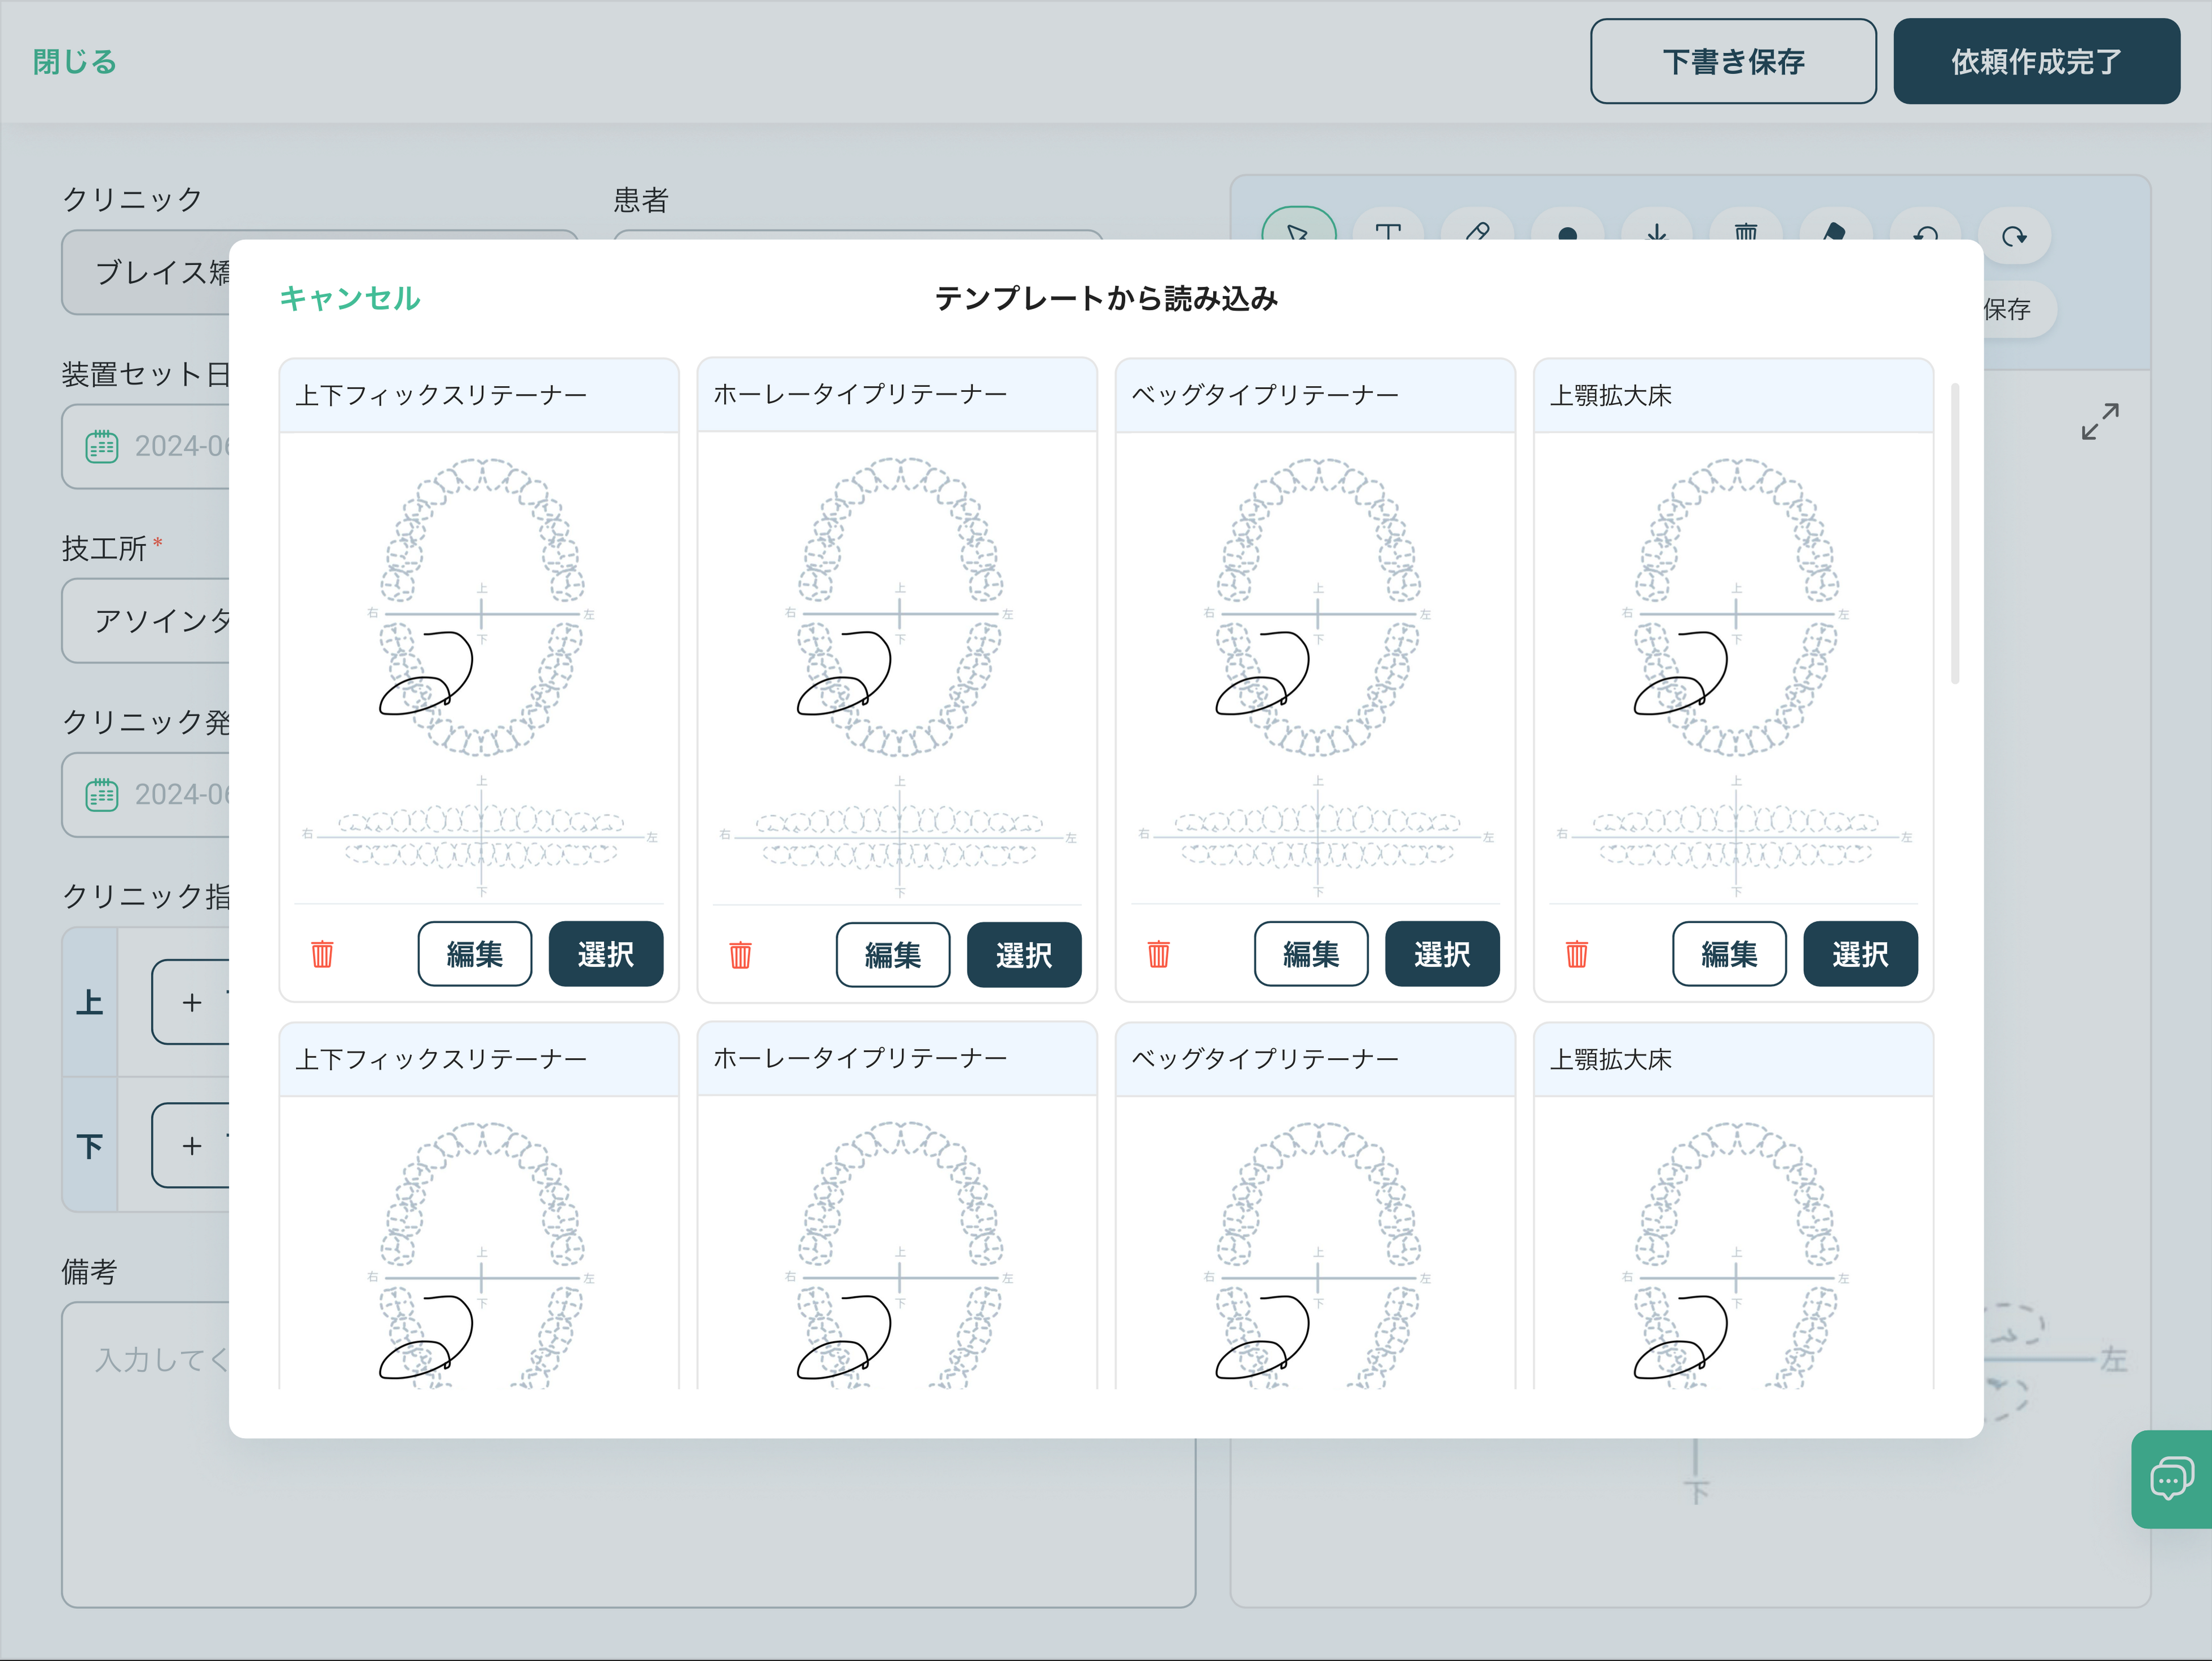This screenshot has height=1661, width=2212.
Task: Click the first-row ベッグタイプリテーナー card title
Action: (x=1265, y=395)
